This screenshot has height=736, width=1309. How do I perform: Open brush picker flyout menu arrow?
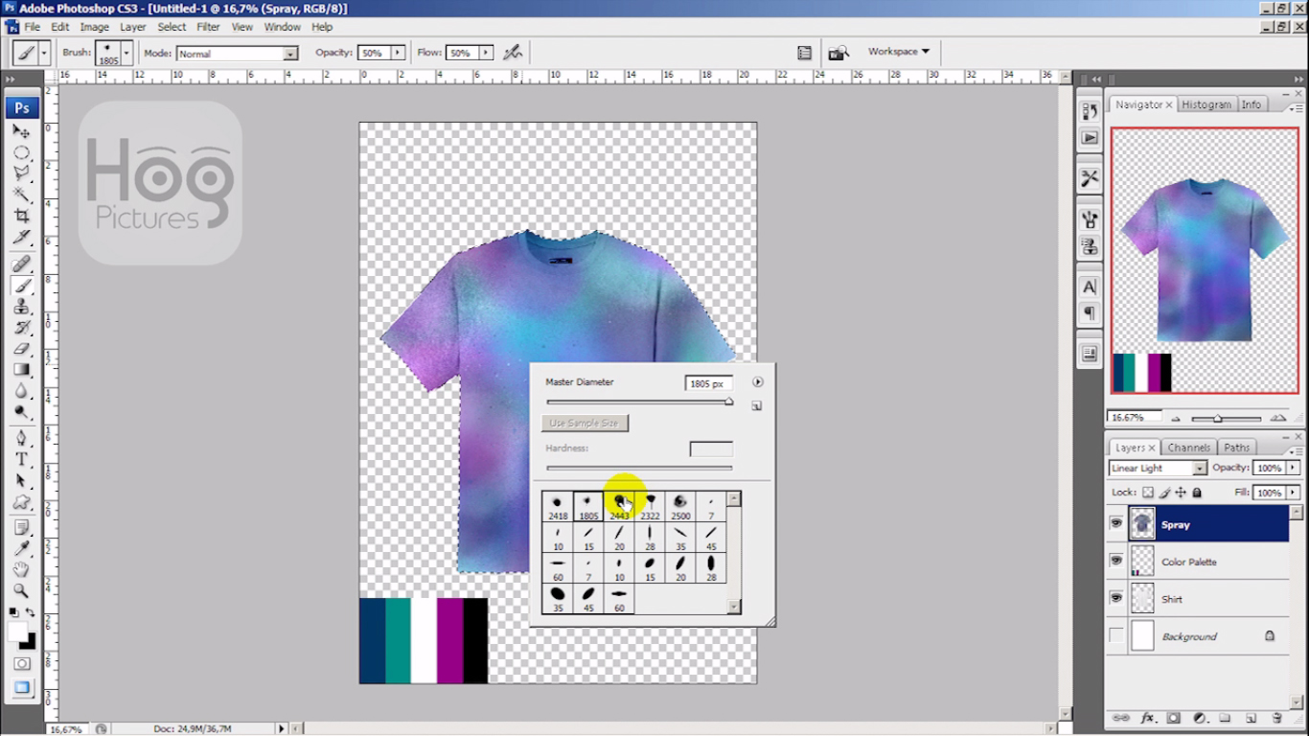[758, 381]
